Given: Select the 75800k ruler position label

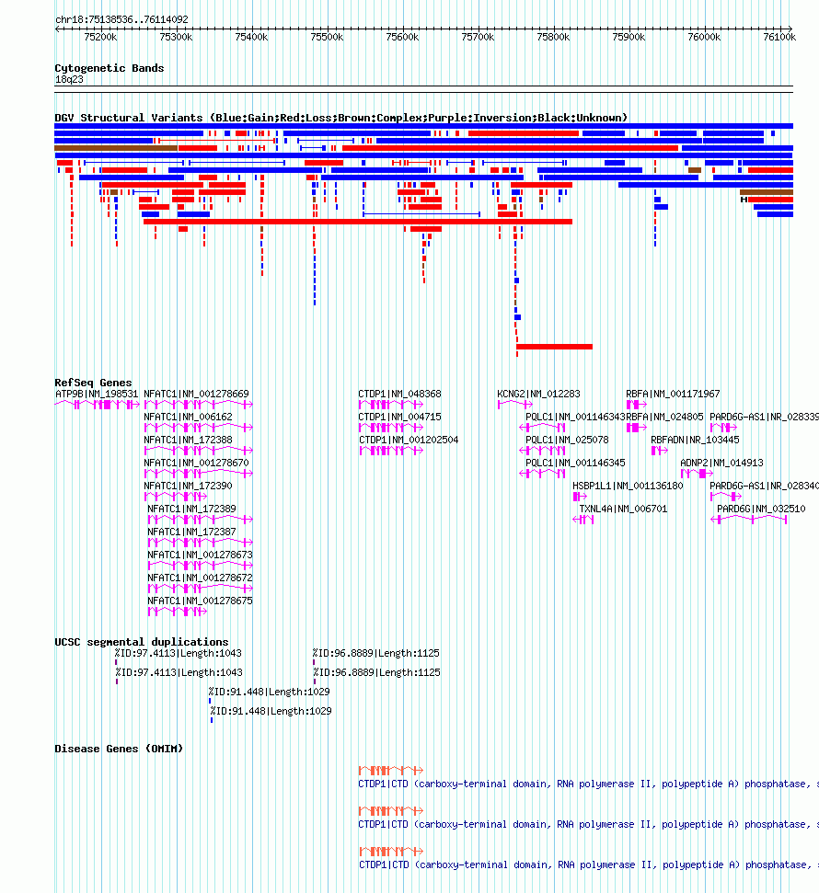Looking at the screenshot, I should [x=553, y=37].
